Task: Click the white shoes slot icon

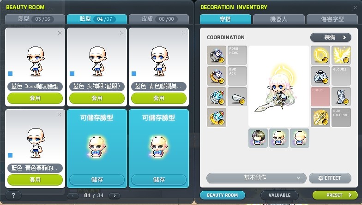Action: (341, 97)
